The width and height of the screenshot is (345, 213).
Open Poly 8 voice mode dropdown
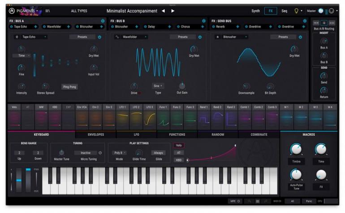coord(120,153)
